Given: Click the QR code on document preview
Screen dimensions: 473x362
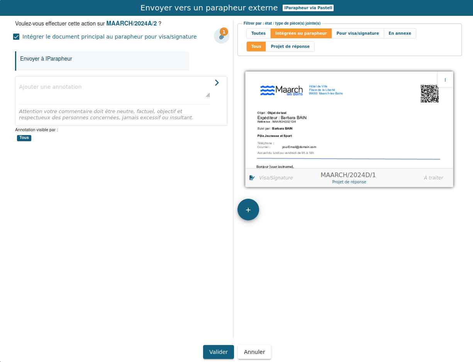Looking at the screenshot, I should pos(429,93).
